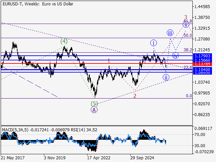Click the 70.00 RSI level value
This screenshot has width=216, height=162.
coord(199,134)
